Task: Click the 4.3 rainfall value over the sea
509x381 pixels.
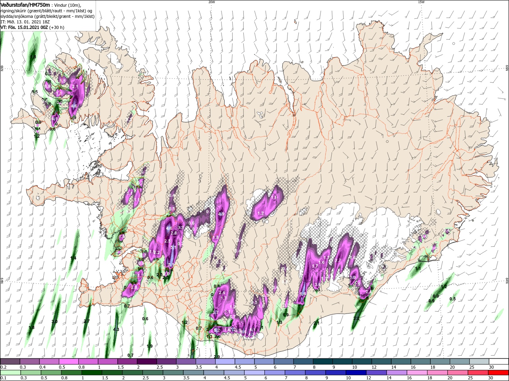Action: click(116, 329)
